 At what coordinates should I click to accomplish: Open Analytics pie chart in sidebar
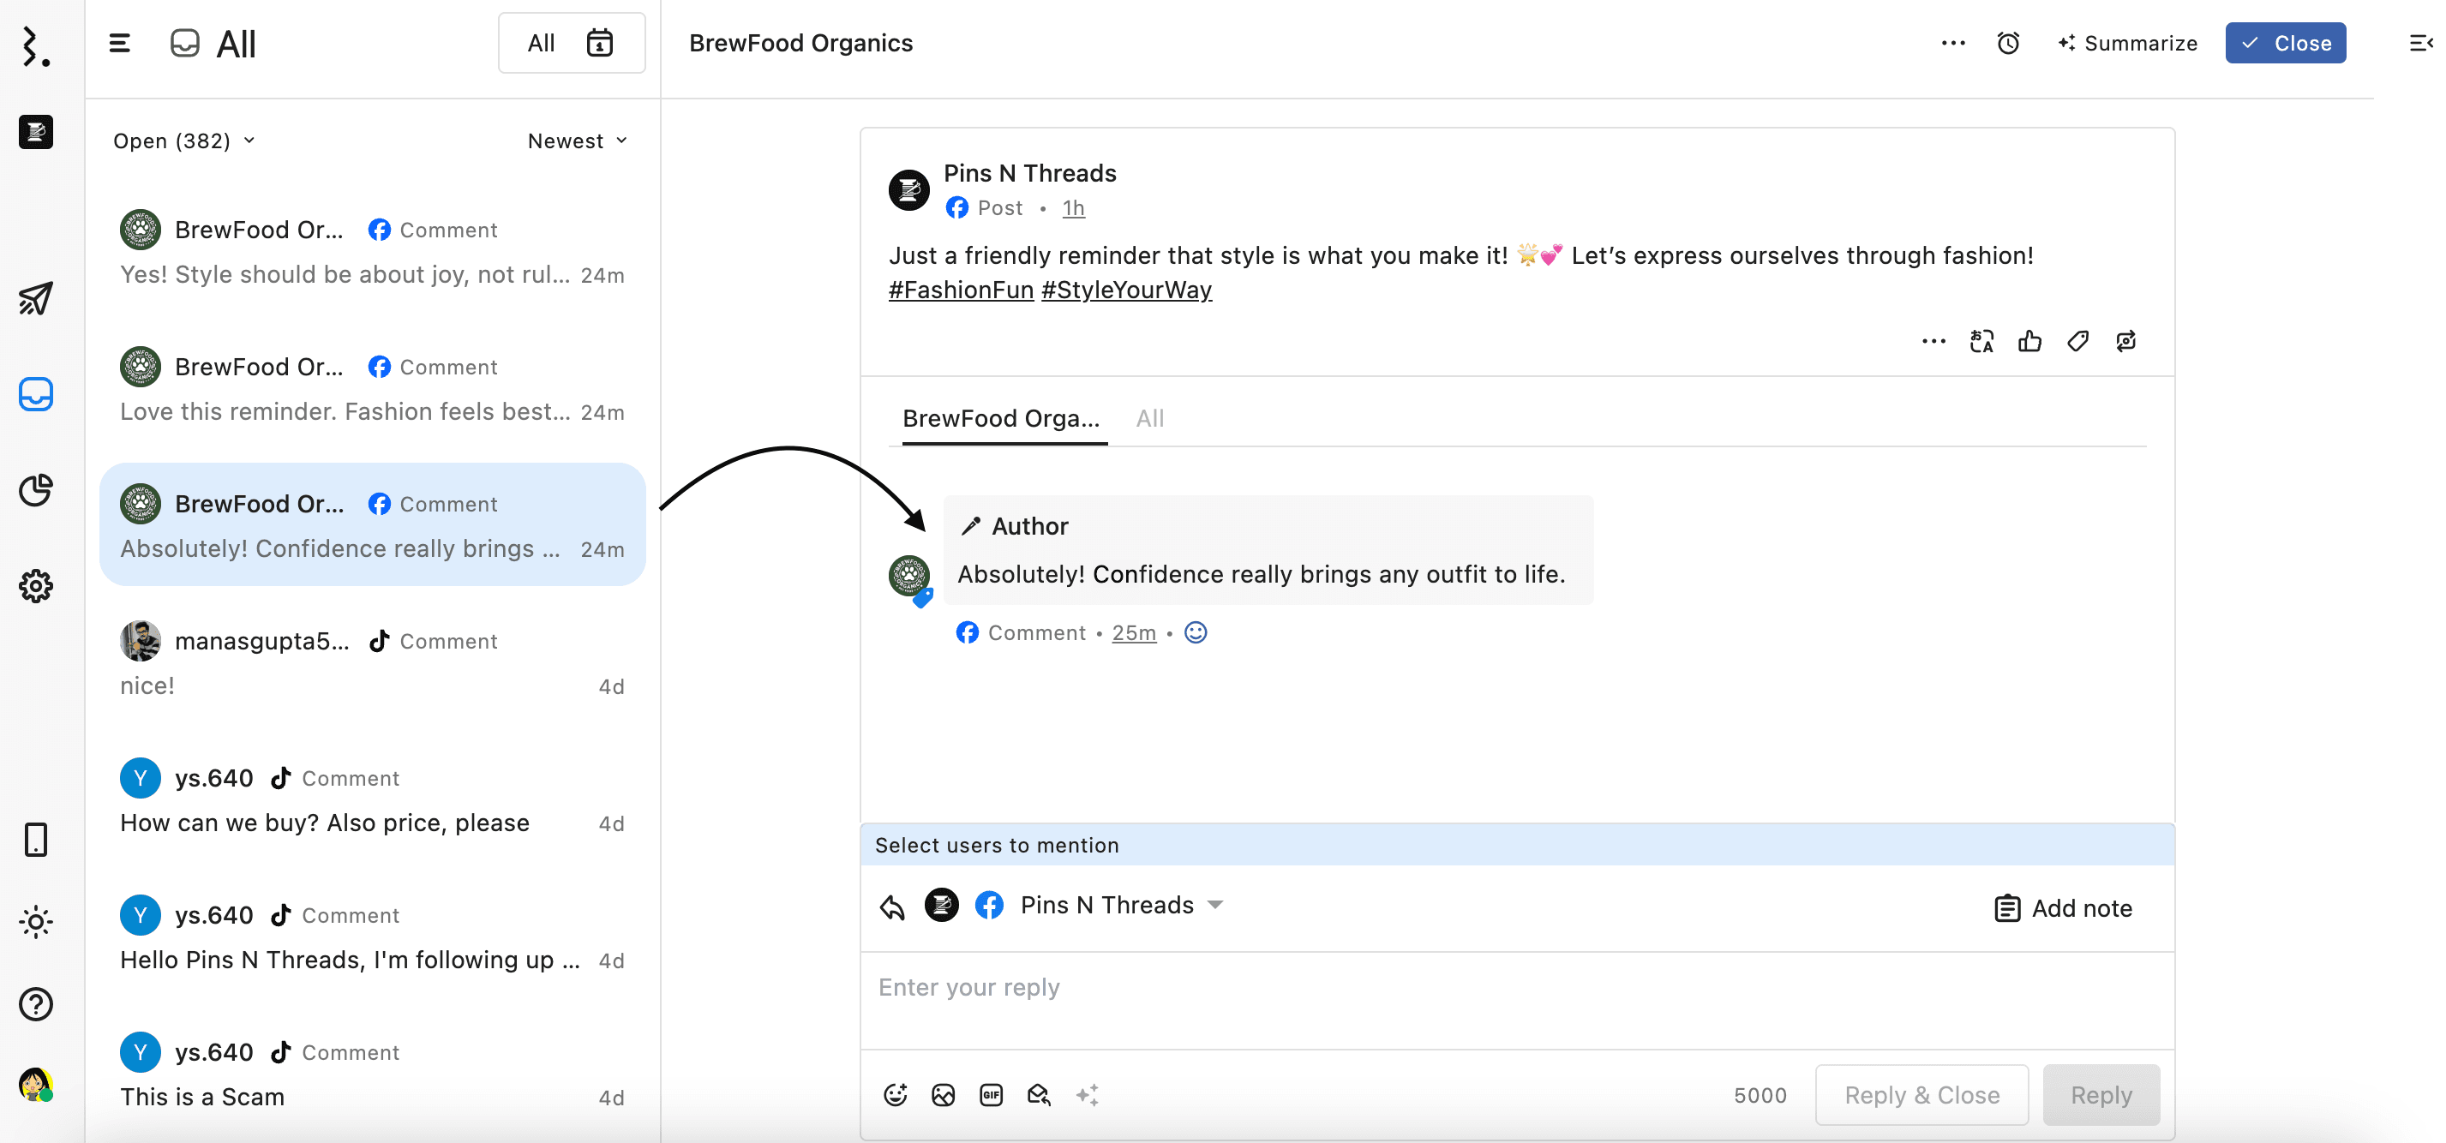pyautogui.click(x=36, y=490)
